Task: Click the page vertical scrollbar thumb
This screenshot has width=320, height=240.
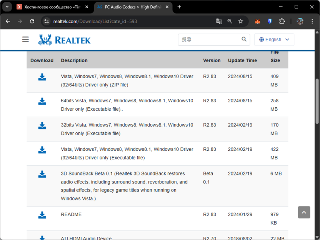Action: point(317,101)
